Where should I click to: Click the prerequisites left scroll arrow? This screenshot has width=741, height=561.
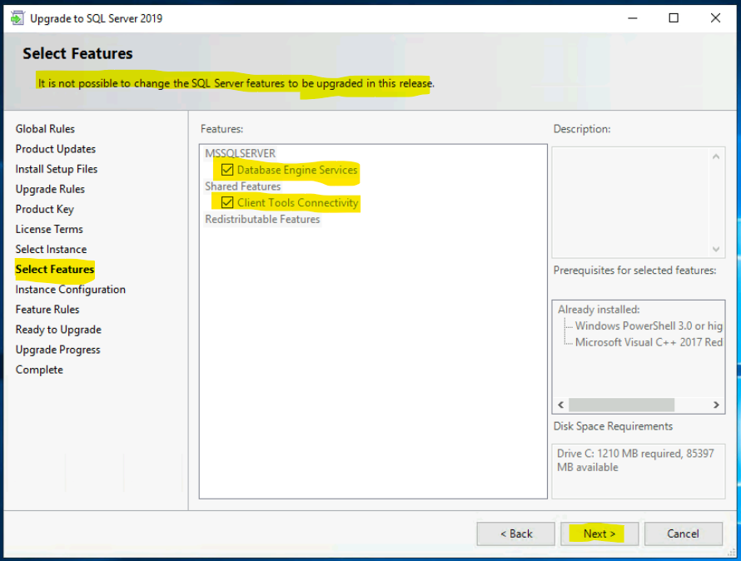point(561,405)
